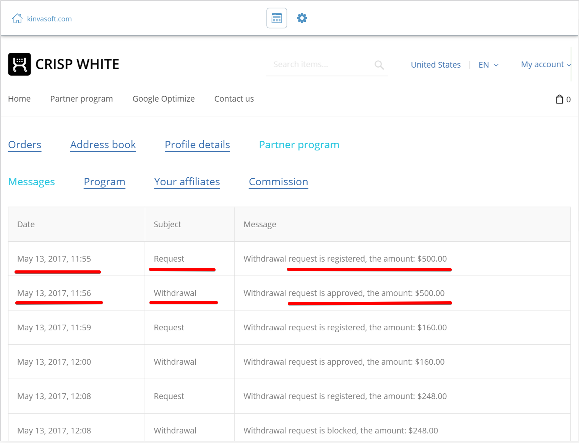Open the Profile details tab
The height and width of the screenshot is (443, 579).
pos(197,145)
